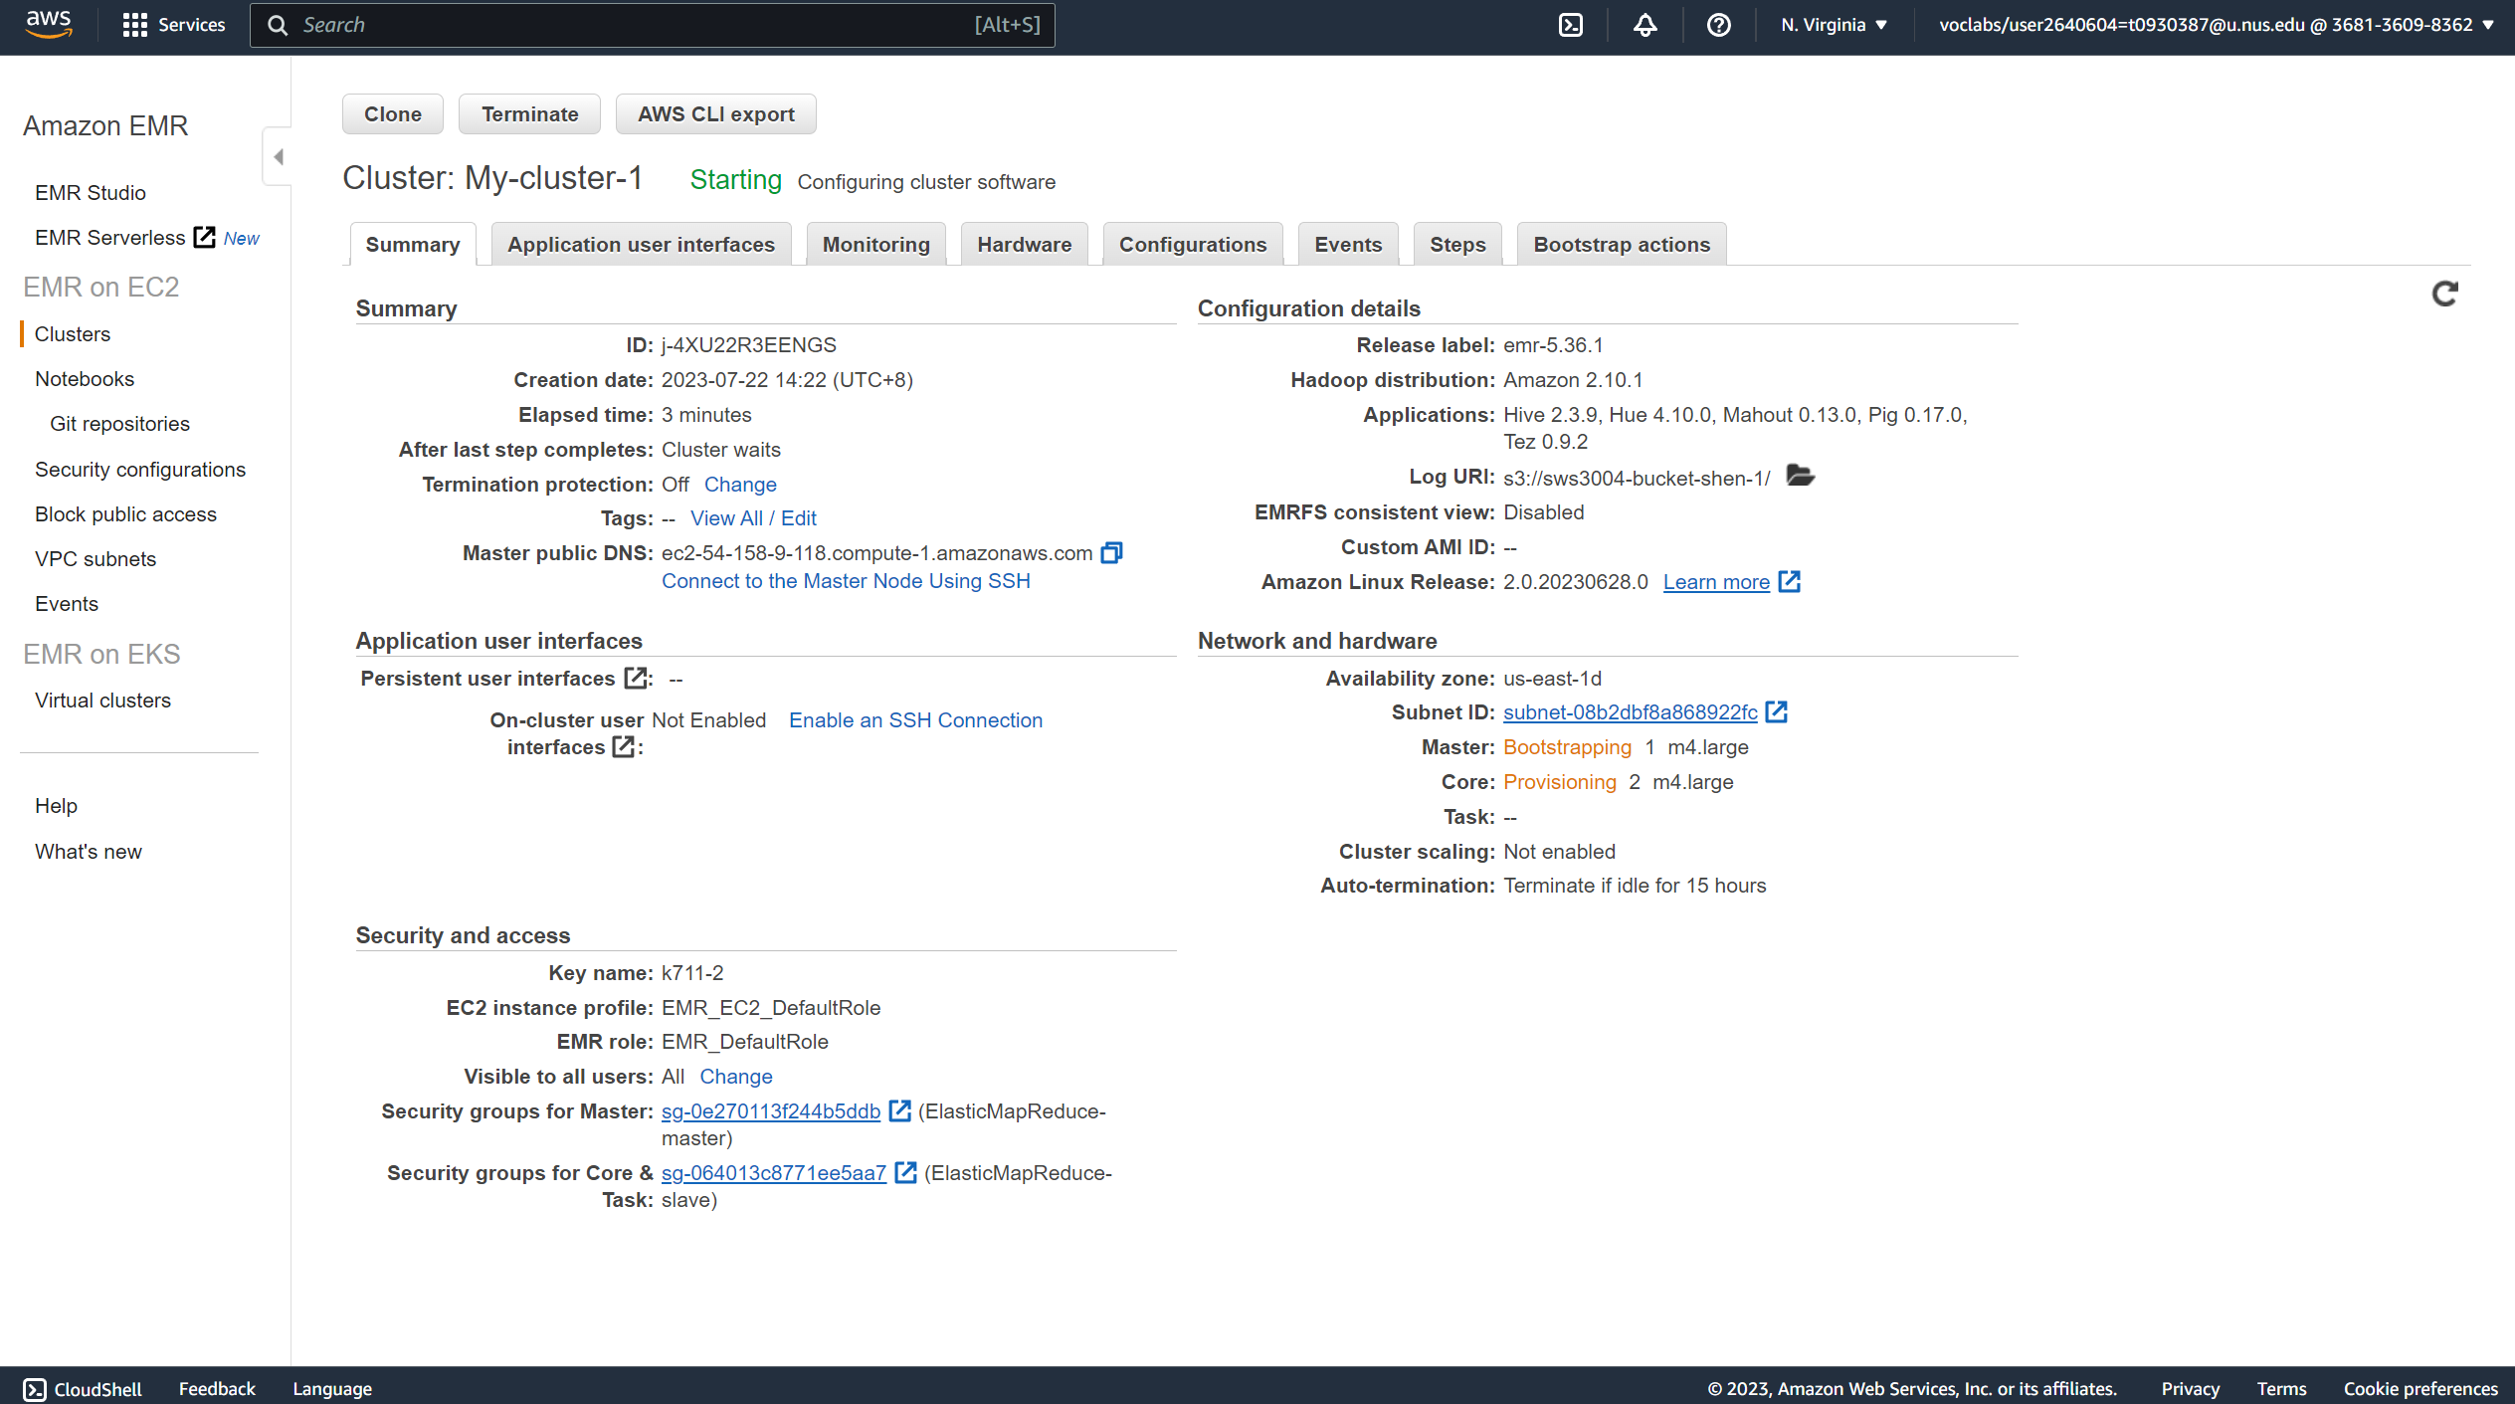Switch to the Summary tab
This screenshot has width=2515, height=1404.
[x=413, y=245]
